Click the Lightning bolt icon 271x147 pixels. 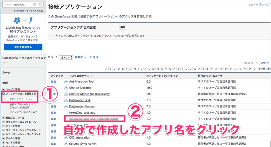31,20
